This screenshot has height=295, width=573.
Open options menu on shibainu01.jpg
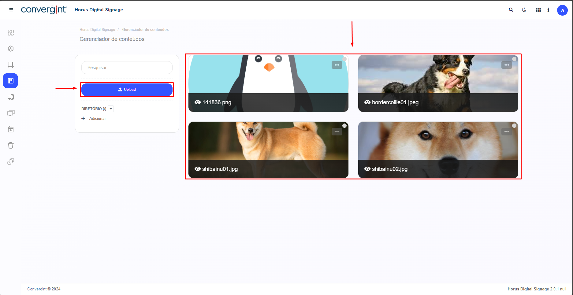pyautogui.click(x=337, y=132)
